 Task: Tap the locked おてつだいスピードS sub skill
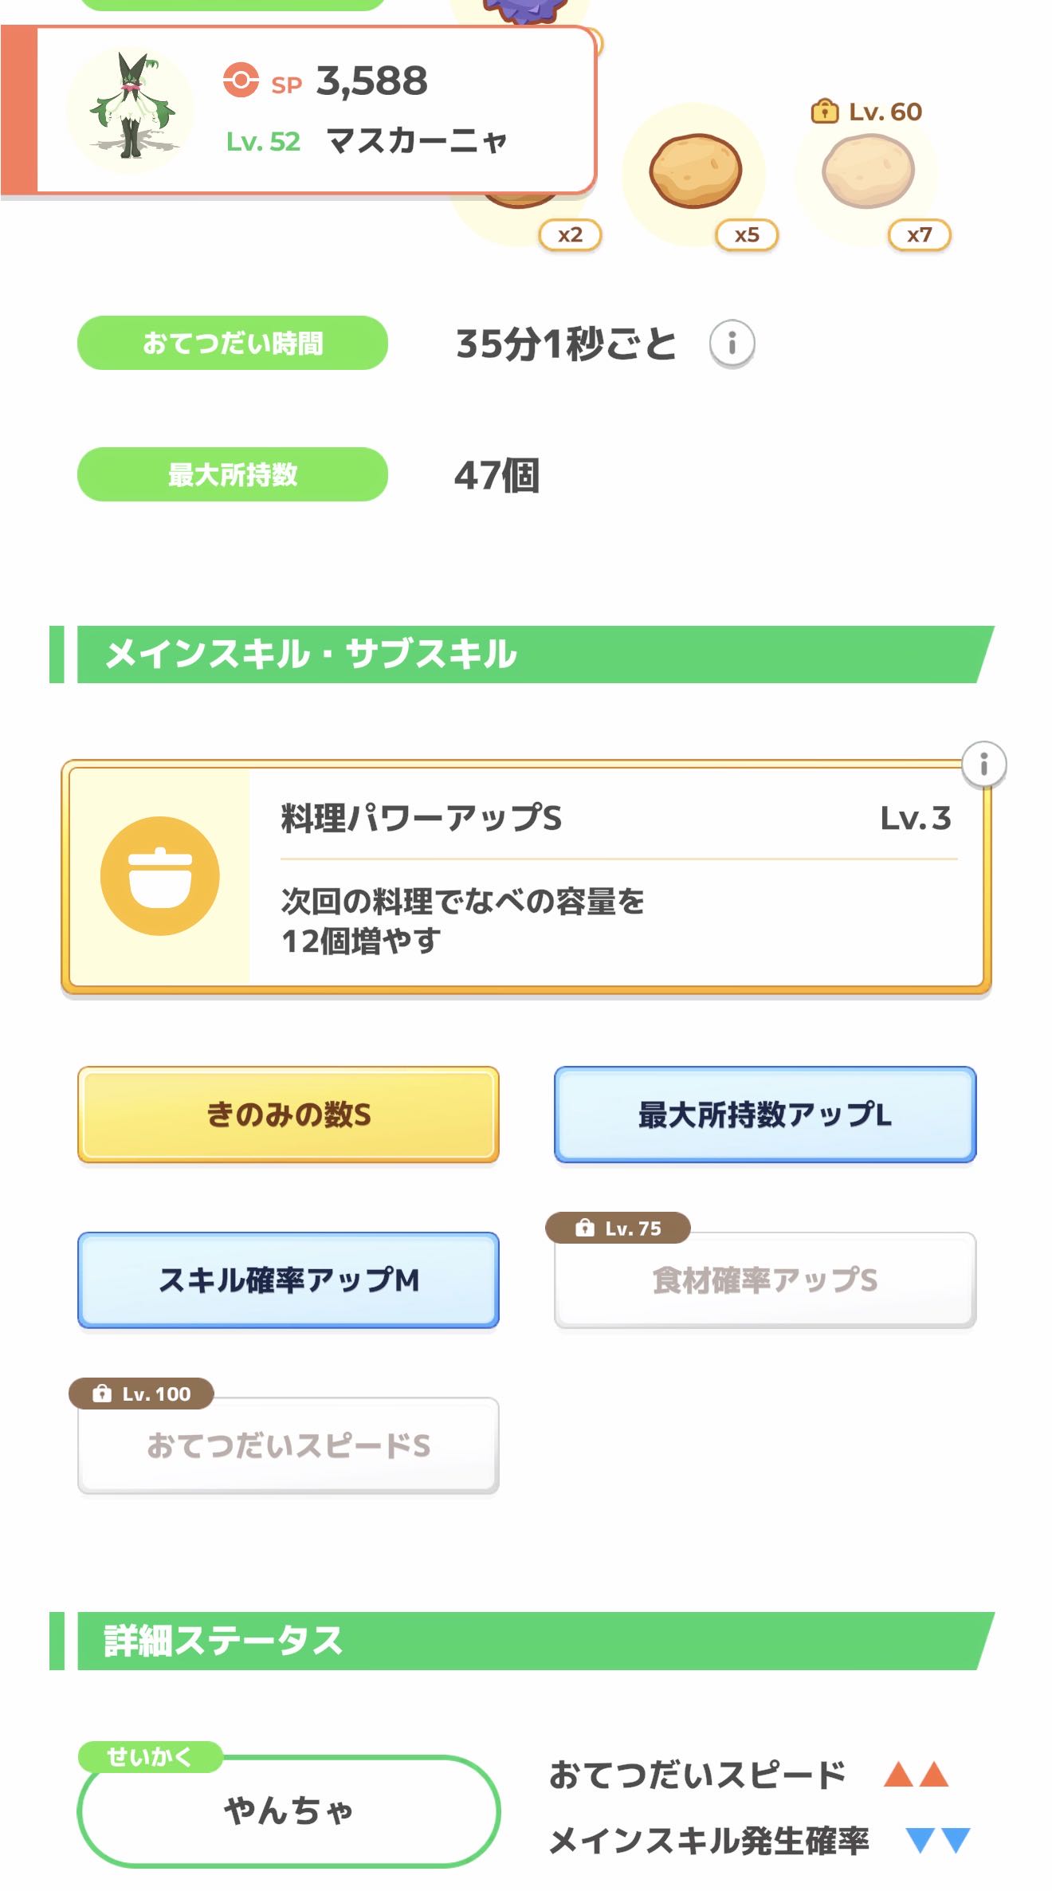tap(289, 1446)
